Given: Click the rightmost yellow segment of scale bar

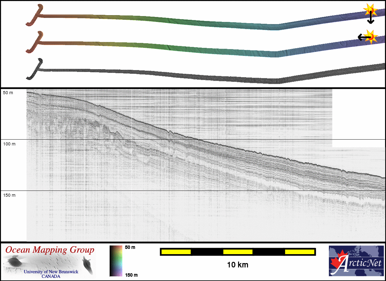Looking at the screenshot, I should [299, 252].
